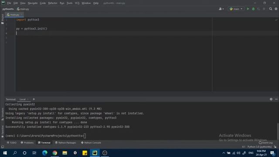
Task: Click the inspection checkmark in editor corner
Action: point(276,20)
